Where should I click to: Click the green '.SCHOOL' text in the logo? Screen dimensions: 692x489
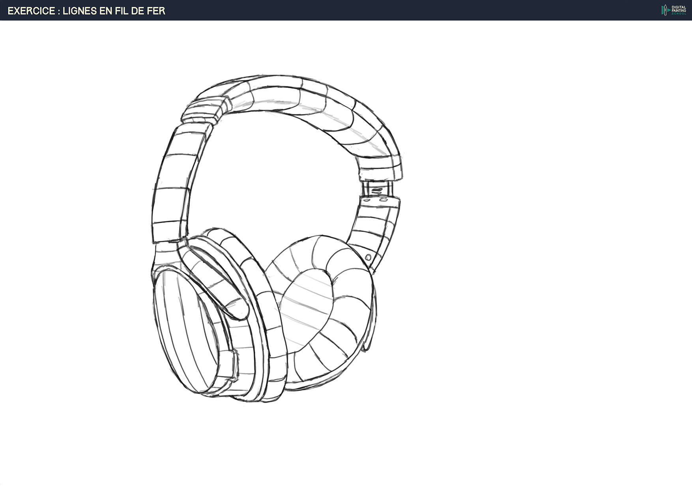[679, 14]
